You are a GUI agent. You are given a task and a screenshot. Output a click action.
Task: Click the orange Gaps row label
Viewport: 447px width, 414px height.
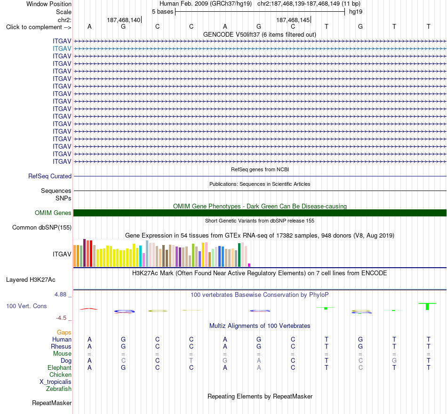(x=64, y=333)
